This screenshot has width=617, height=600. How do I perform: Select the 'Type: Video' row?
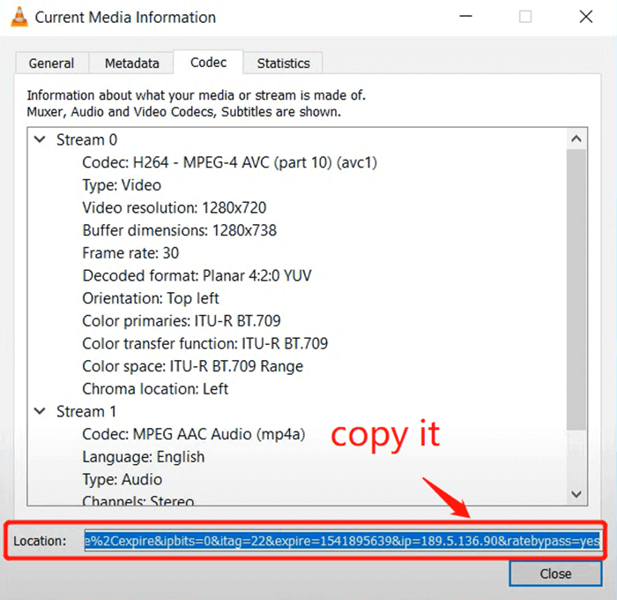click(122, 185)
